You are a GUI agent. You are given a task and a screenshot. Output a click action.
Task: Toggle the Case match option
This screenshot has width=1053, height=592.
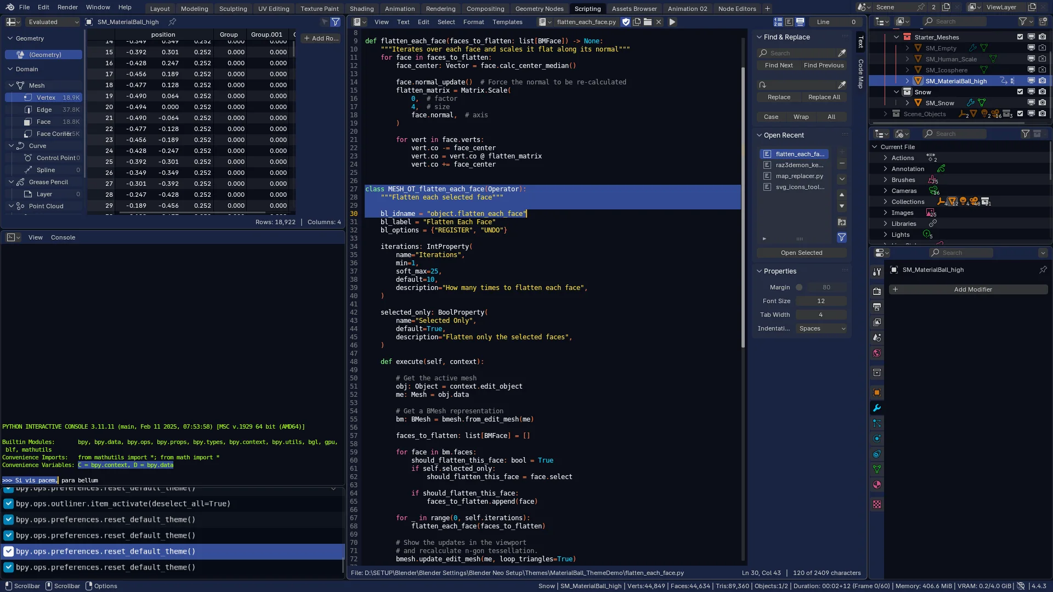click(x=771, y=117)
